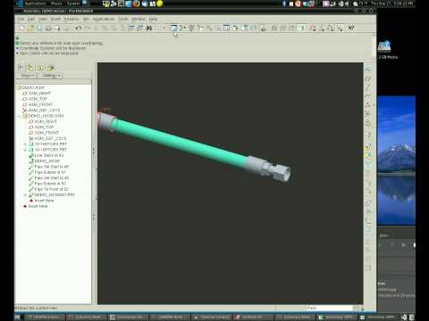Select the Line Stock id 43 feature
This screenshot has width=429, height=321.
49,155
